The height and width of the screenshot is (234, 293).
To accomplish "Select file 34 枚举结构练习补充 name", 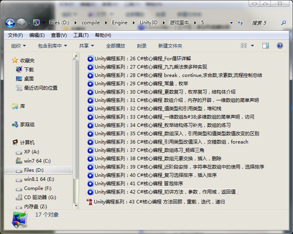I will click(x=163, y=125).
